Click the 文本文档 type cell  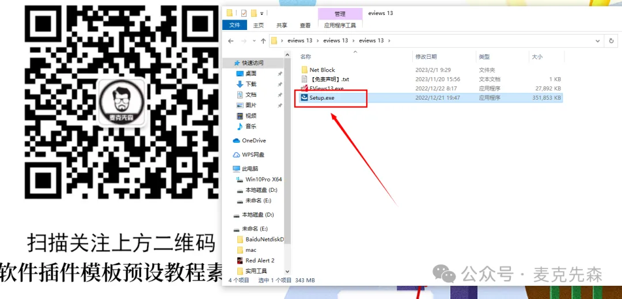pyautogui.click(x=490, y=80)
